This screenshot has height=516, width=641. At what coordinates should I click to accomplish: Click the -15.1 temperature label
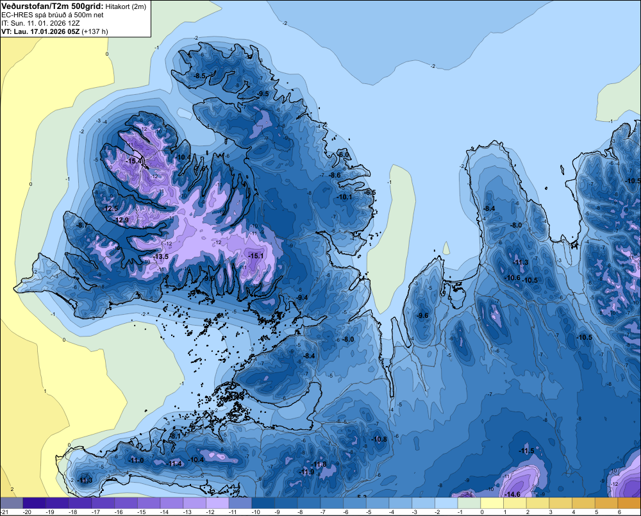pos(256,256)
